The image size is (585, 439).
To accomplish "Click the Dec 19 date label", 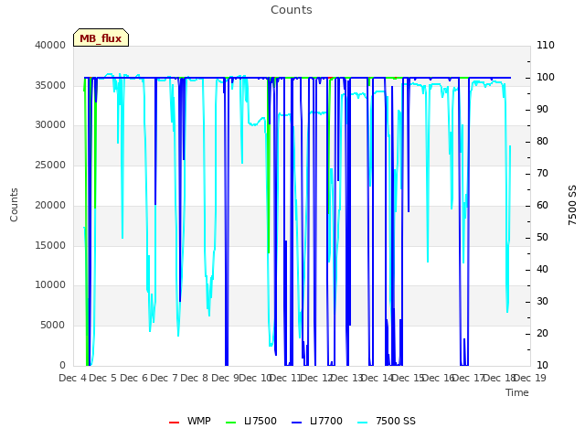I will pos(530,379).
